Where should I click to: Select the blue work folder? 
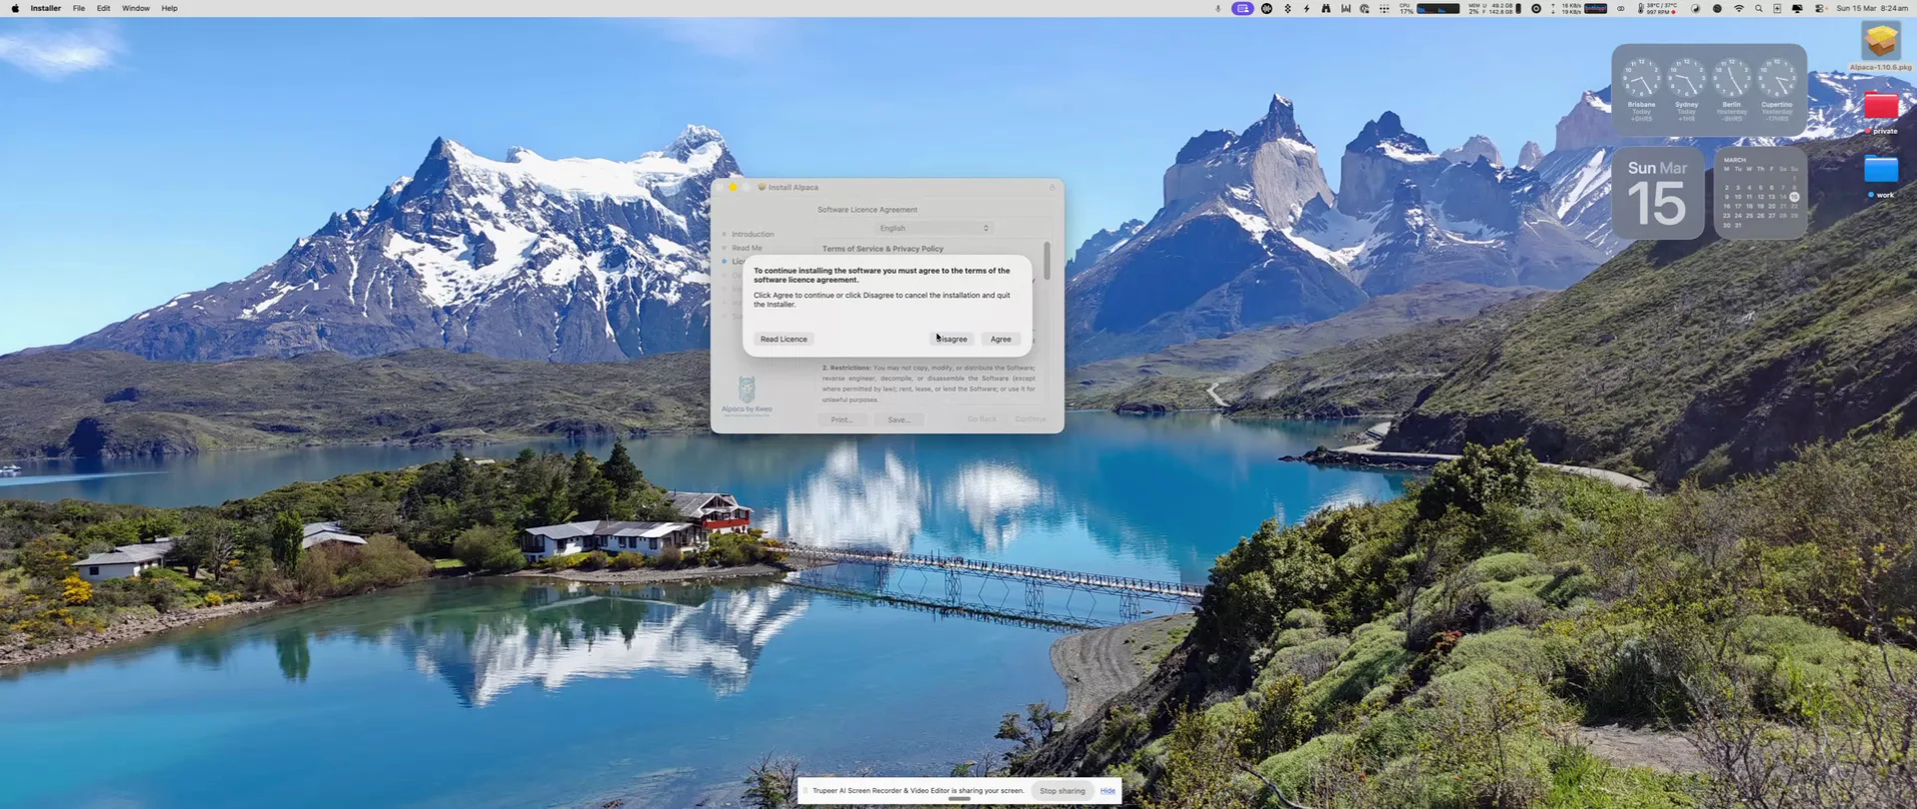click(1880, 172)
